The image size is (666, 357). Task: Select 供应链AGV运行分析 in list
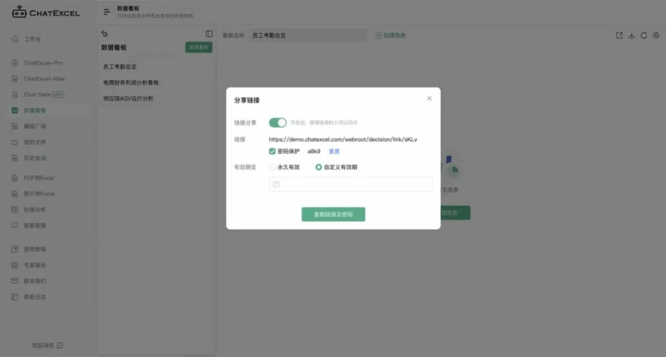click(128, 98)
